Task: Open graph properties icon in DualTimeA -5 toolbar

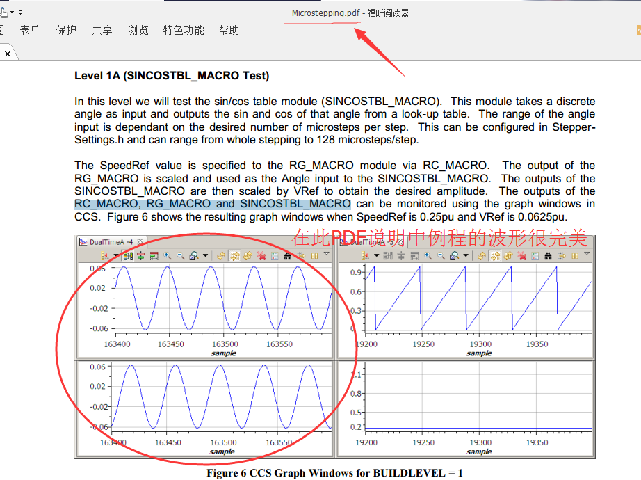Action: 535,256
